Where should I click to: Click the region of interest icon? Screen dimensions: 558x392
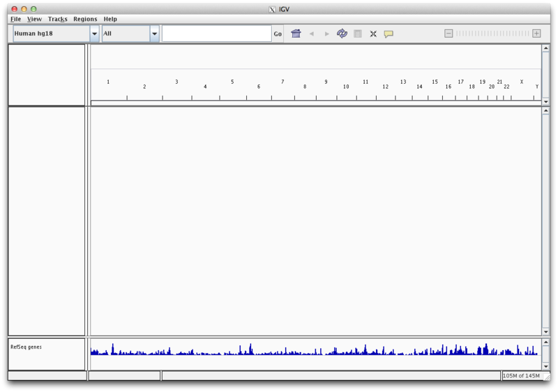358,33
